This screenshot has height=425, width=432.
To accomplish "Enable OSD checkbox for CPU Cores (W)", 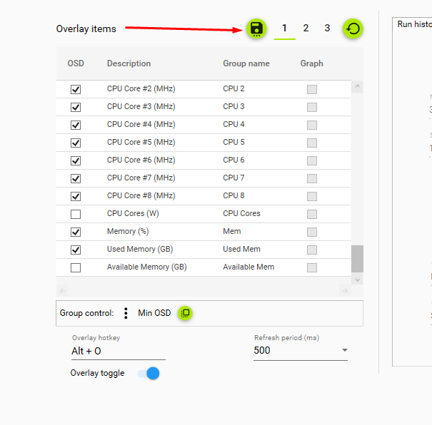I will click(x=76, y=214).
